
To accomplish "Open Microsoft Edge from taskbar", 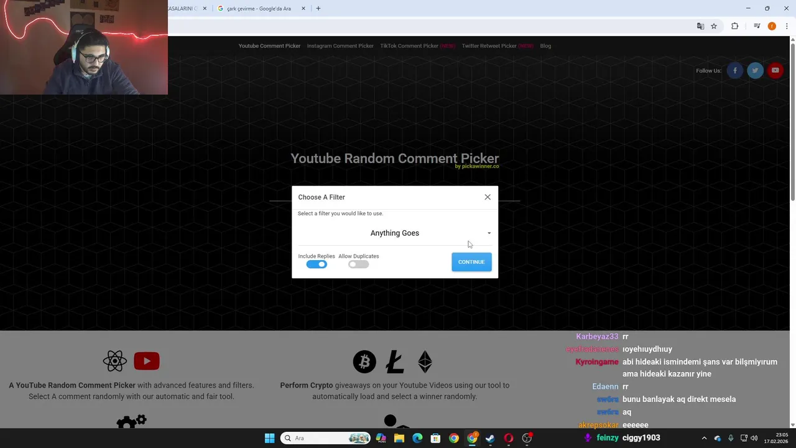I will 417,438.
